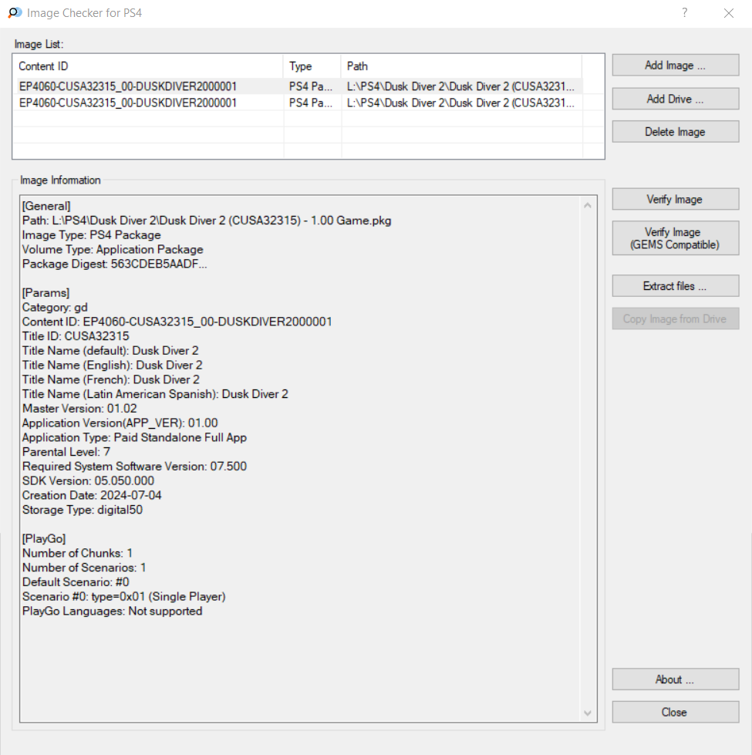Click the Path line in General section

(x=207, y=221)
